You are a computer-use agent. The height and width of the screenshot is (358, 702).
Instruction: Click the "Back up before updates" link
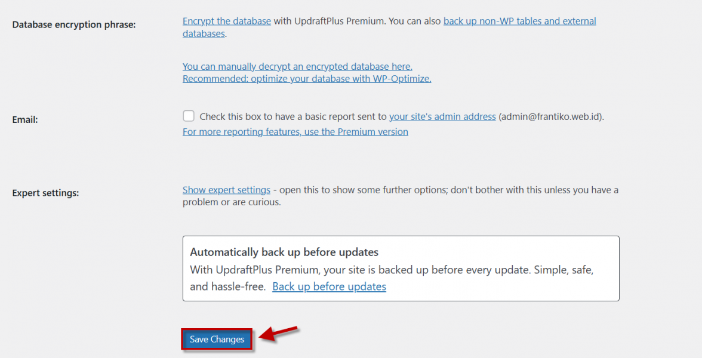pyautogui.click(x=329, y=287)
